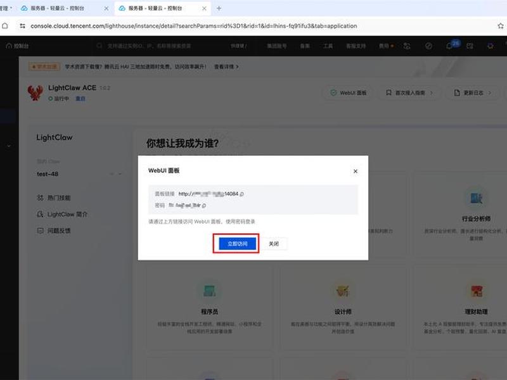Click the gear icon at top right
Screen dimensions: 507x380
491,46
